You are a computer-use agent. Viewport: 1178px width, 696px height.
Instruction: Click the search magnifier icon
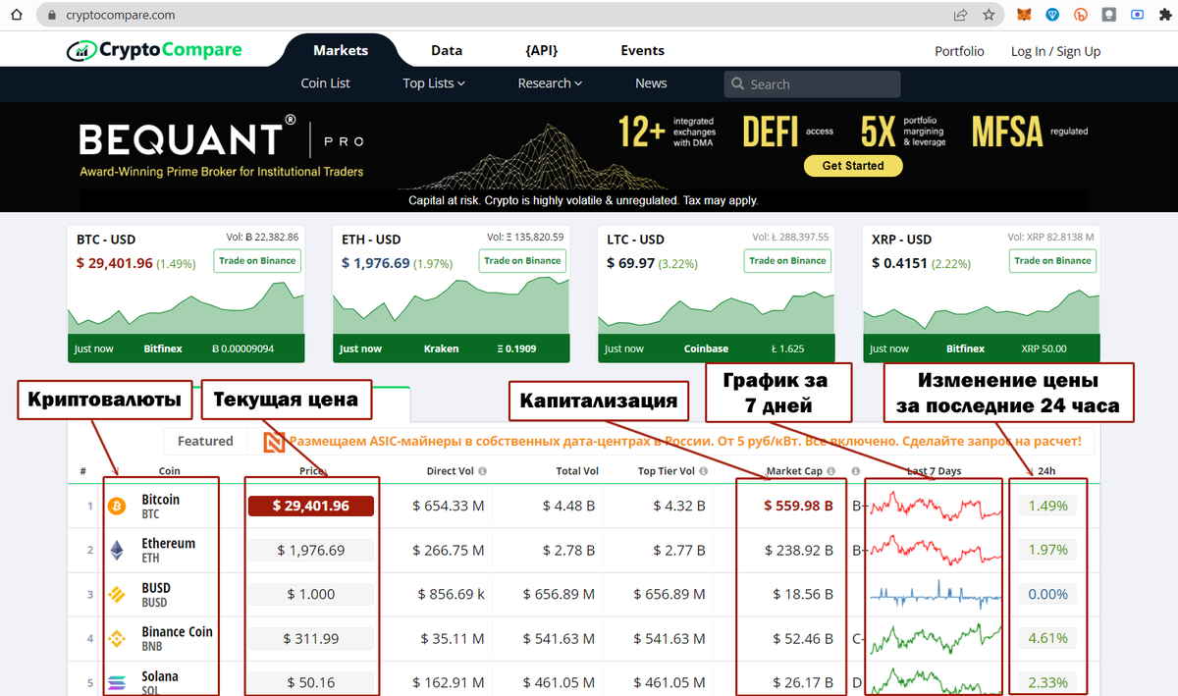pyautogui.click(x=737, y=84)
